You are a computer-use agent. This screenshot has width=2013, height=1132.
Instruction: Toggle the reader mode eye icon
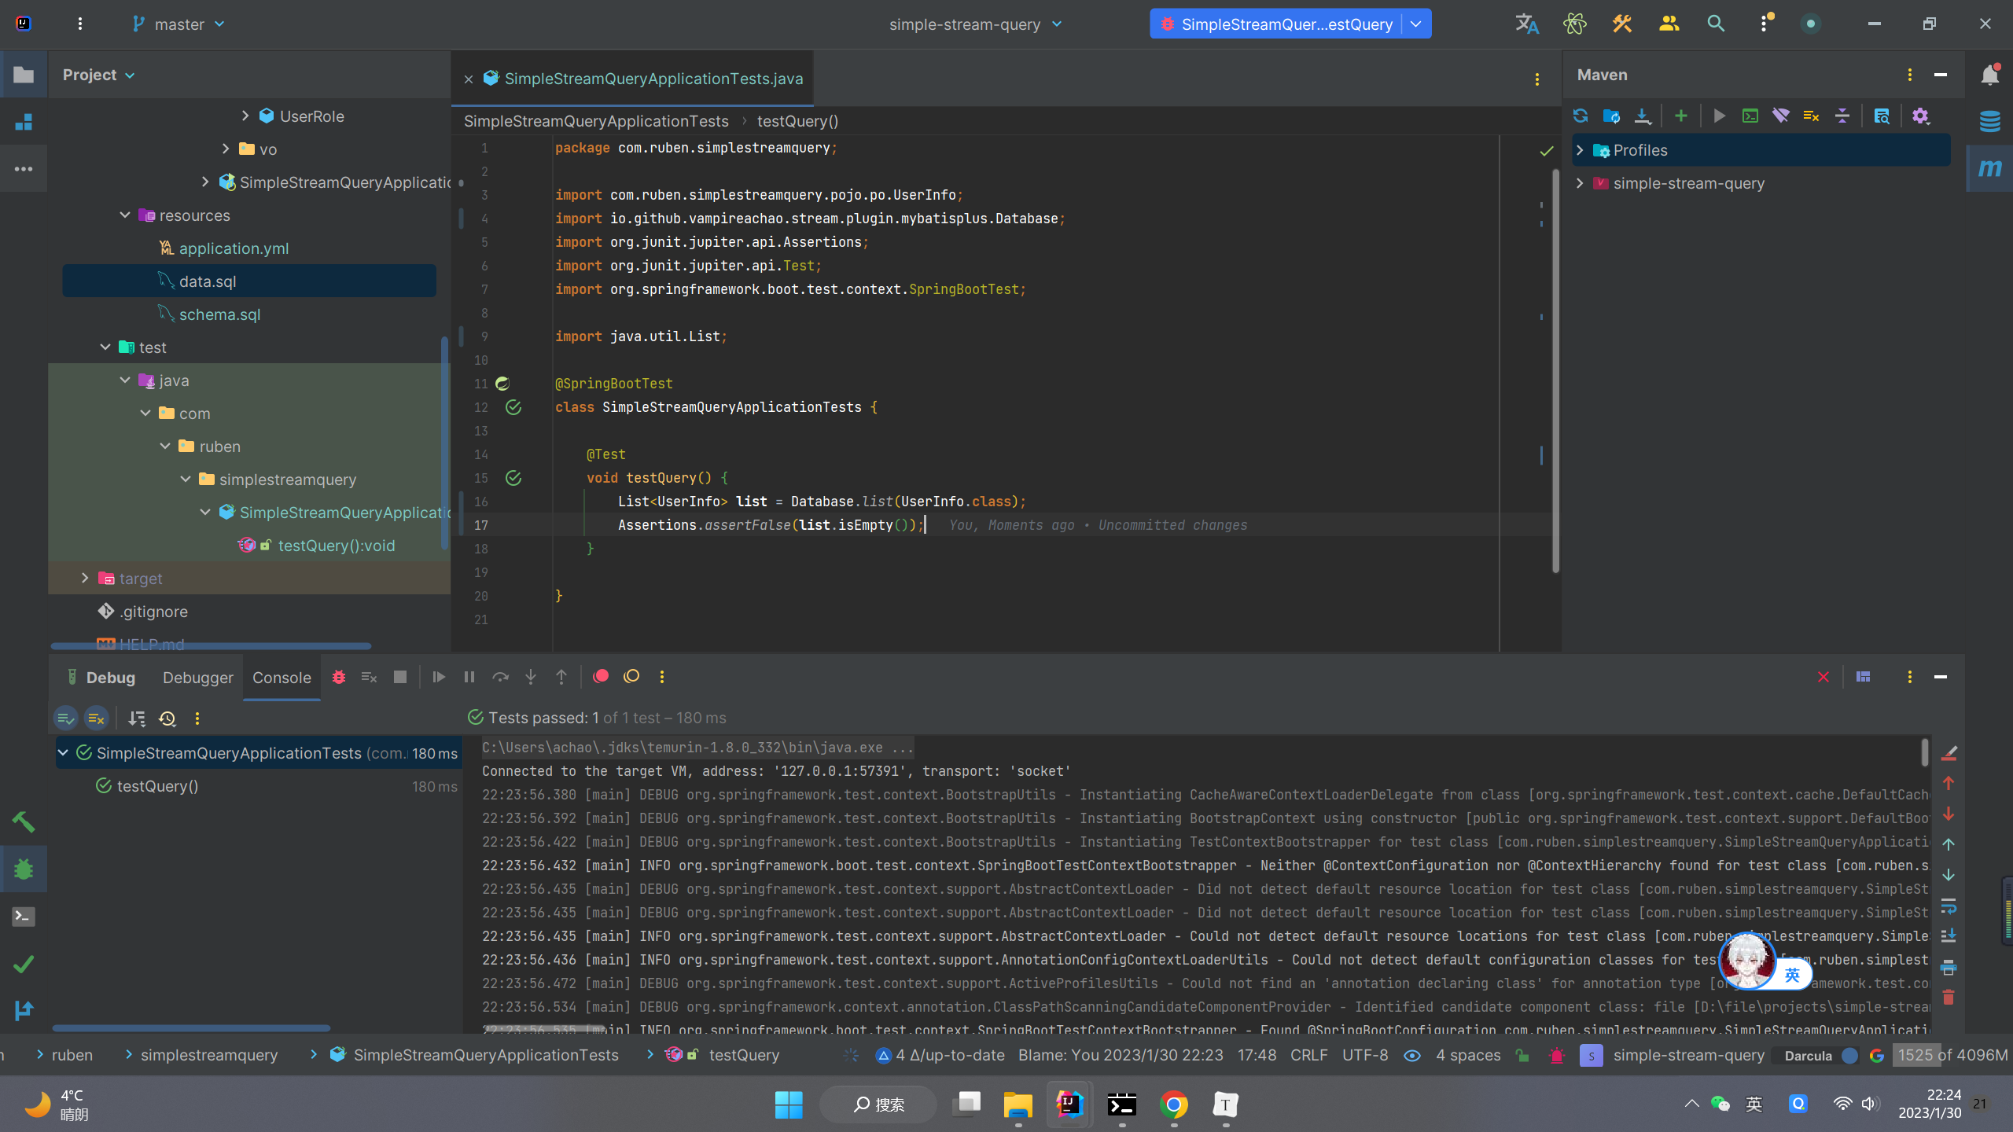click(x=1412, y=1056)
